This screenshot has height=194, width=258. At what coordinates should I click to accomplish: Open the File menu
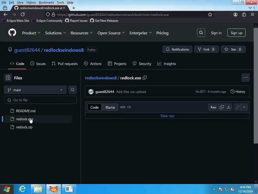coord(4,3)
